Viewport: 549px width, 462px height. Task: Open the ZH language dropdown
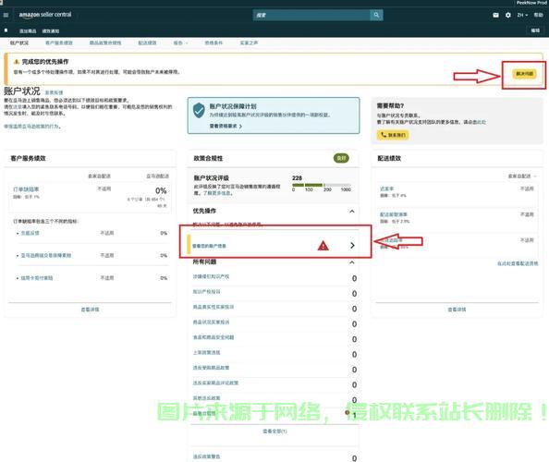coord(522,15)
